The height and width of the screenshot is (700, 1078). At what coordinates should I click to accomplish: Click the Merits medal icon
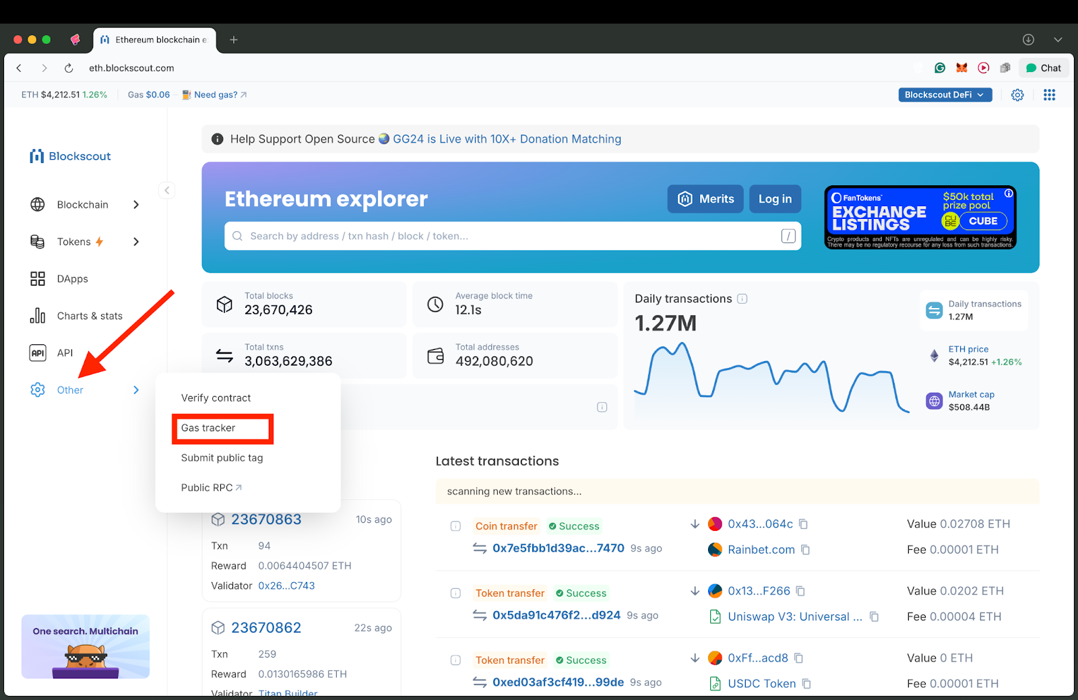point(685,199)
